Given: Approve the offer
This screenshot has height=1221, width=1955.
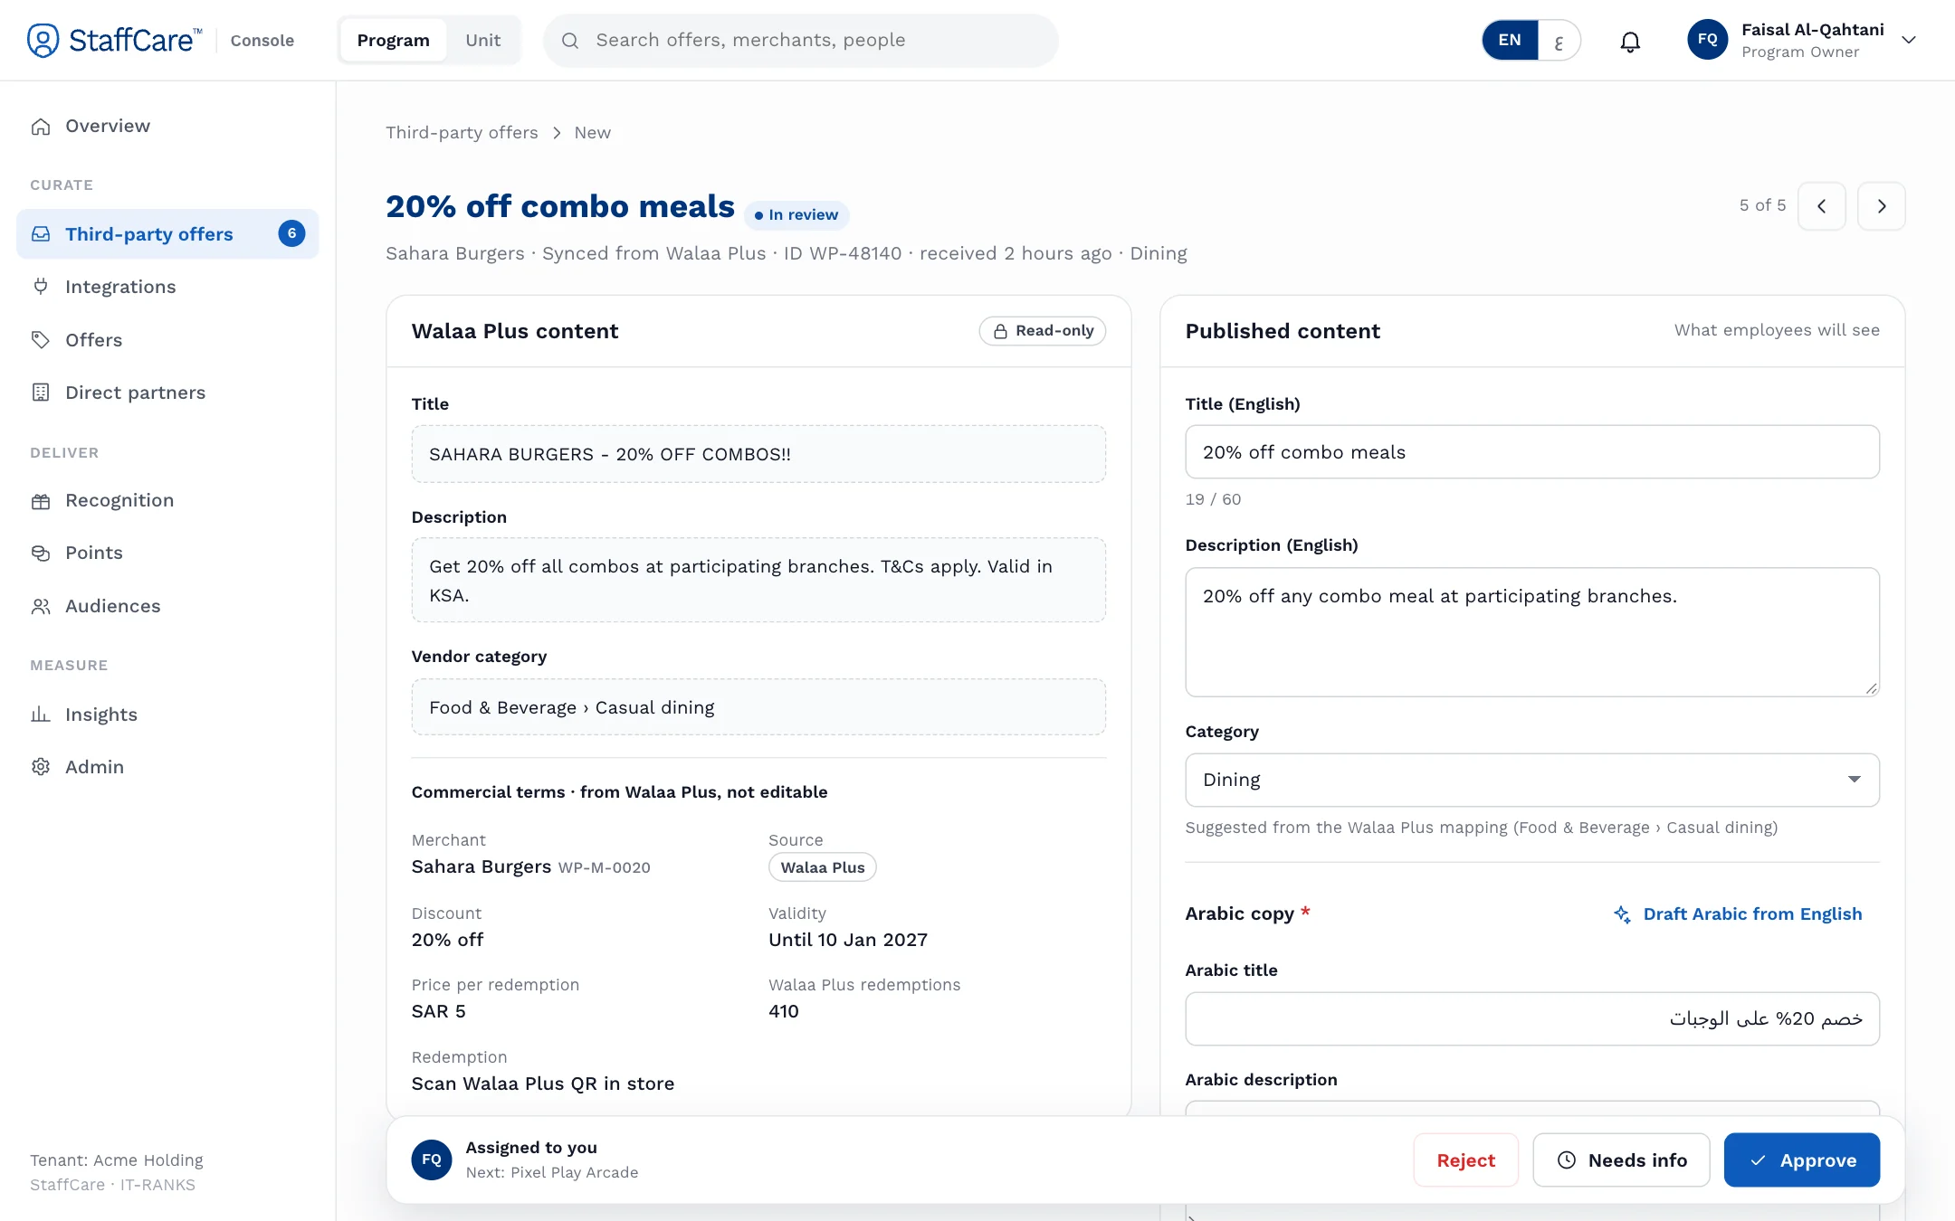Looking at the screenshot, I should coord(1801,1159).
